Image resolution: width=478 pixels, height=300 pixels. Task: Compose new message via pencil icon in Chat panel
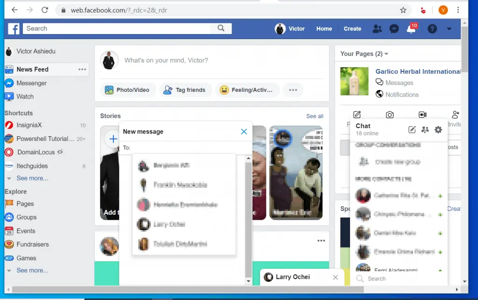[412, 130]
